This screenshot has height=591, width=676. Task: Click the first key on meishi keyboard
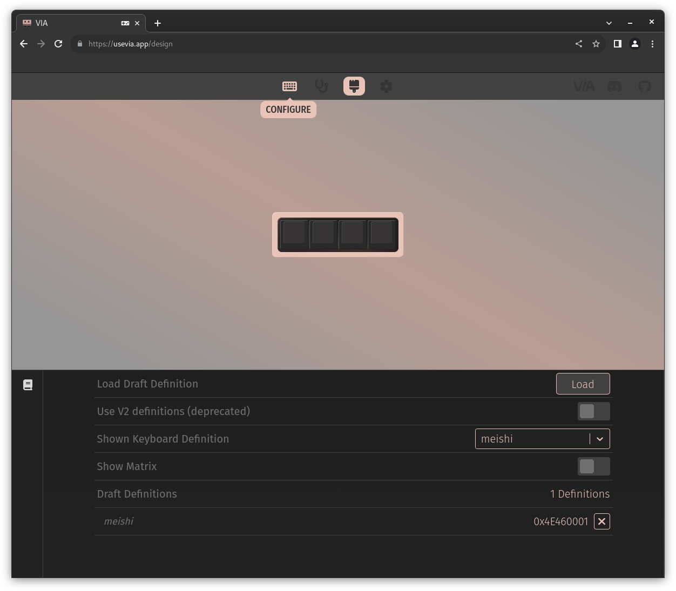click(x=294, y=234)
